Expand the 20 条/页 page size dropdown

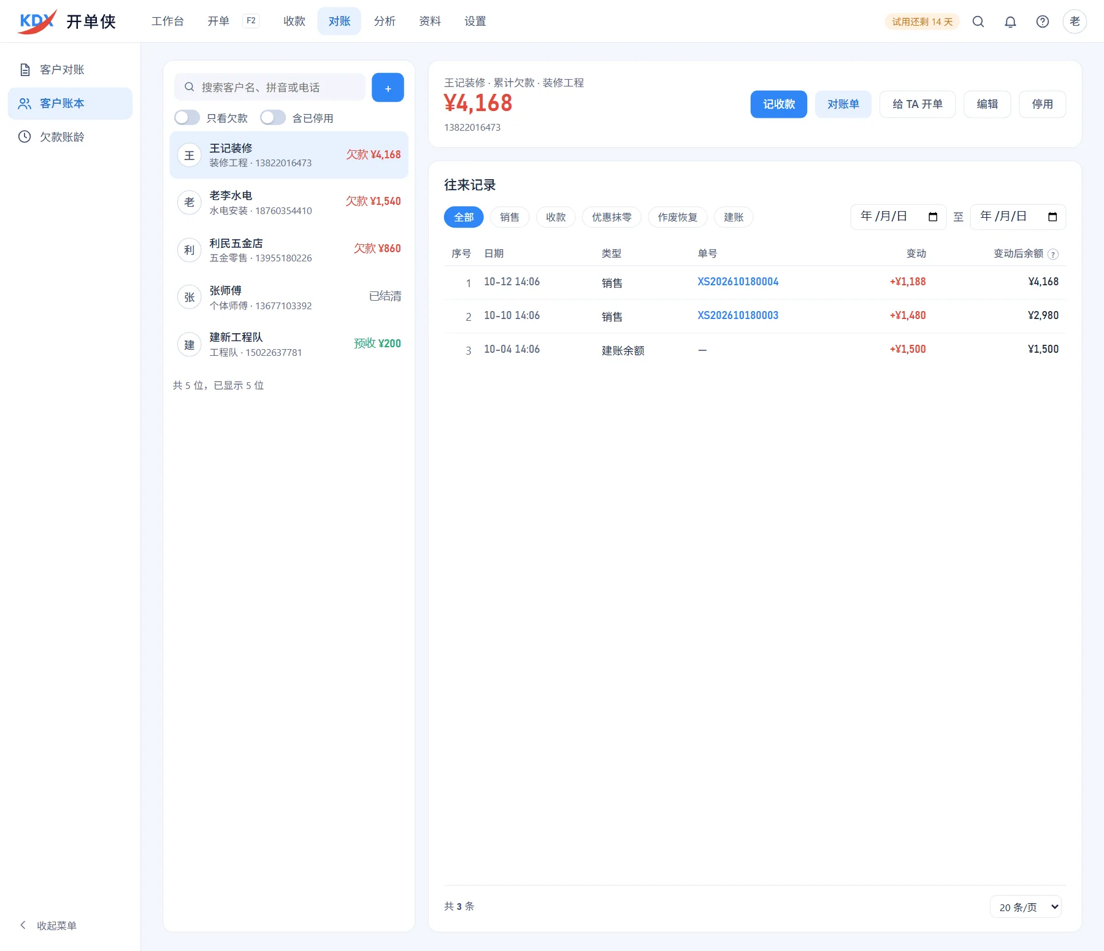[1025, 907]
